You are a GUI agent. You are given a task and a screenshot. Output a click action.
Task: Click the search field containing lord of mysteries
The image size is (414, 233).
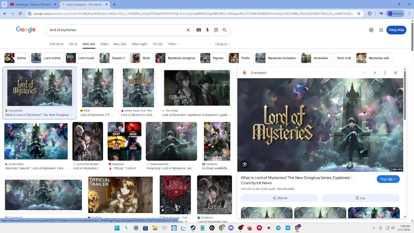[x=116, y=30]
